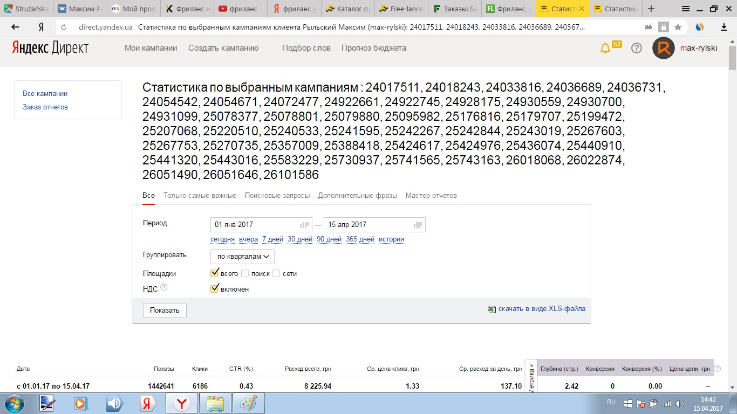Viewport: 737px width, 414px height.
Task: Switch to the "Free-lance" browser tab
Action: 402,9
